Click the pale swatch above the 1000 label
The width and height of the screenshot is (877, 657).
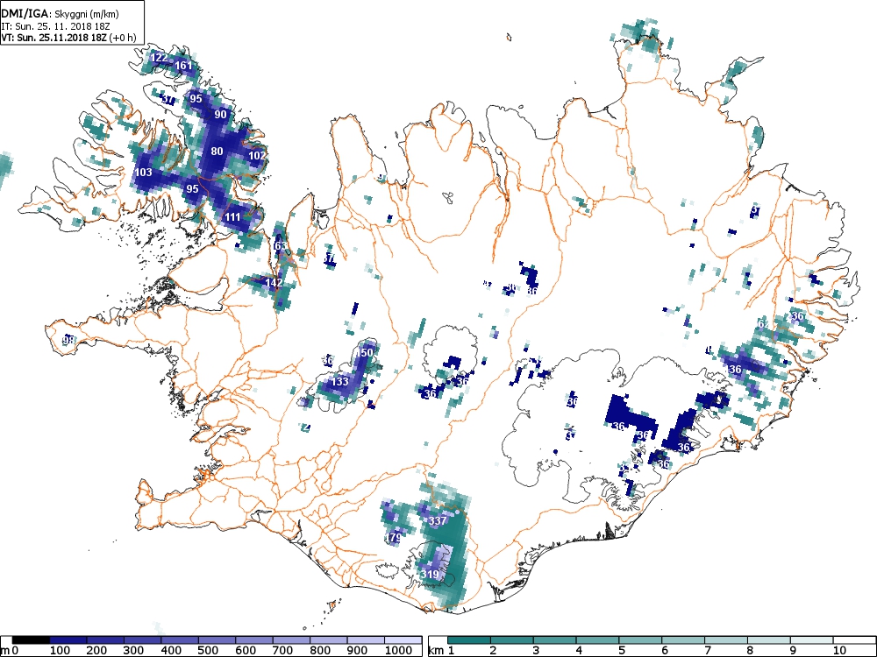(403, 640)
